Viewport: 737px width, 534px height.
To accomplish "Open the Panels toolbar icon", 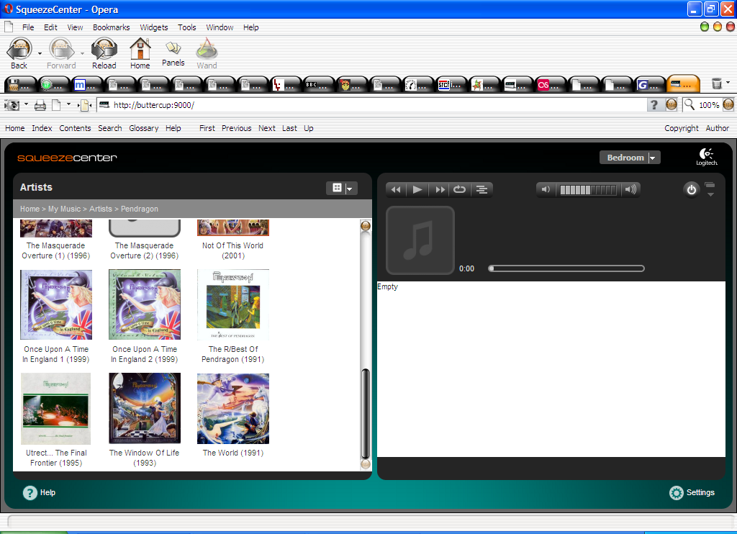I will (x=173, y=53).
